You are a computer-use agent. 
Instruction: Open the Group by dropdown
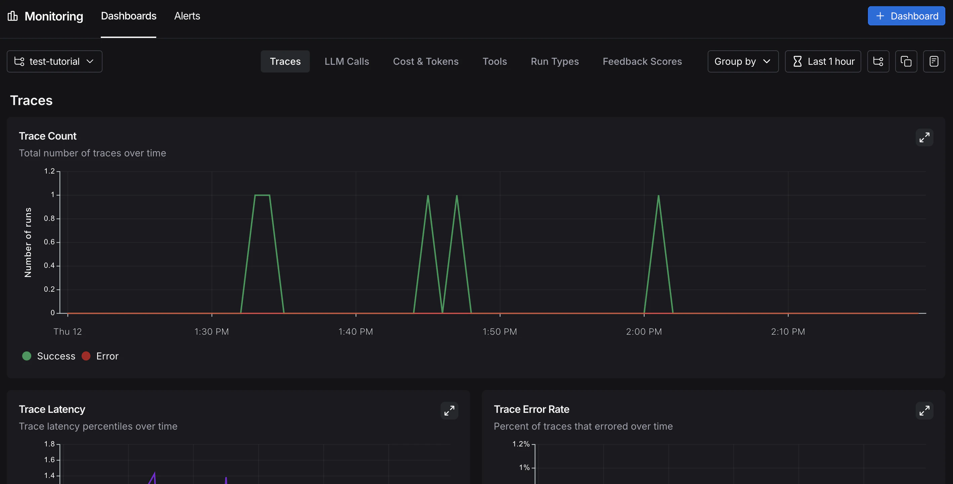pyautogui.click(x=743, y=61)
